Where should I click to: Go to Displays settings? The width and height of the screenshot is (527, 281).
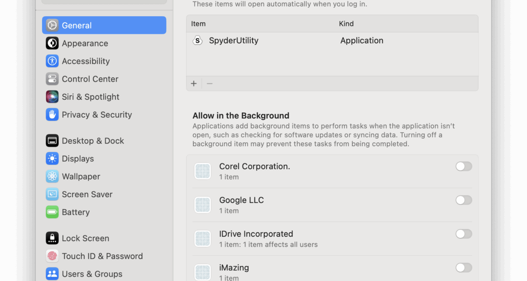104,159
